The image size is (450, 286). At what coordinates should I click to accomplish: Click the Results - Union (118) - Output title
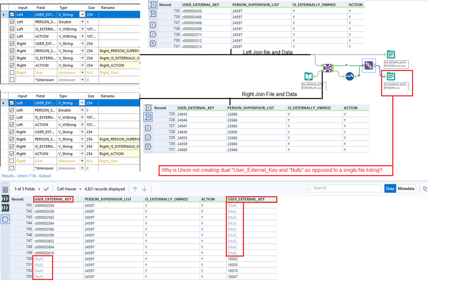pos(27,176)
